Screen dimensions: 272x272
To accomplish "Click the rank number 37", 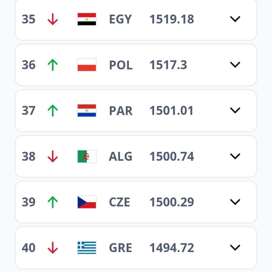I will (28, 111).
